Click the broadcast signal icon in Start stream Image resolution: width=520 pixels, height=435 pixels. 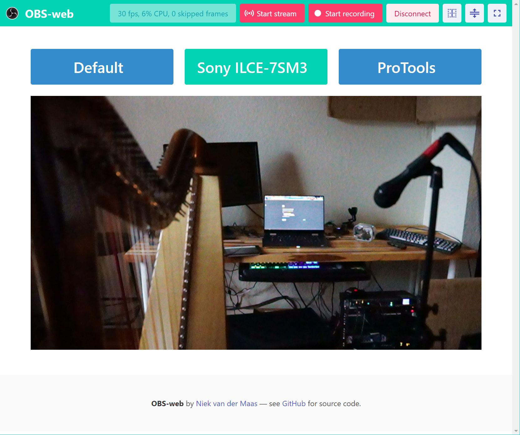tap(249, 13)
